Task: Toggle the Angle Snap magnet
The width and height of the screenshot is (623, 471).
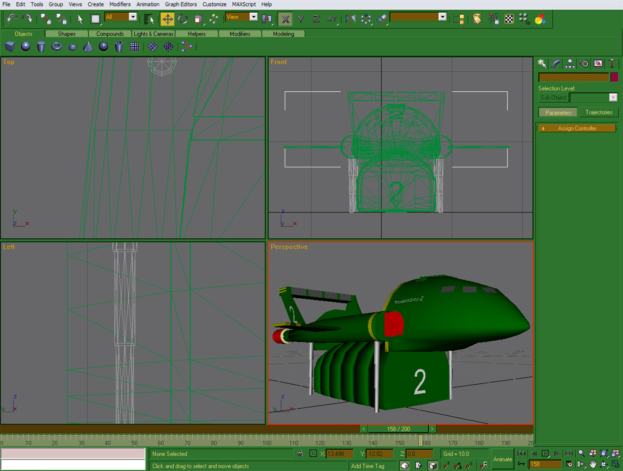Action: [x=458, y=465]
